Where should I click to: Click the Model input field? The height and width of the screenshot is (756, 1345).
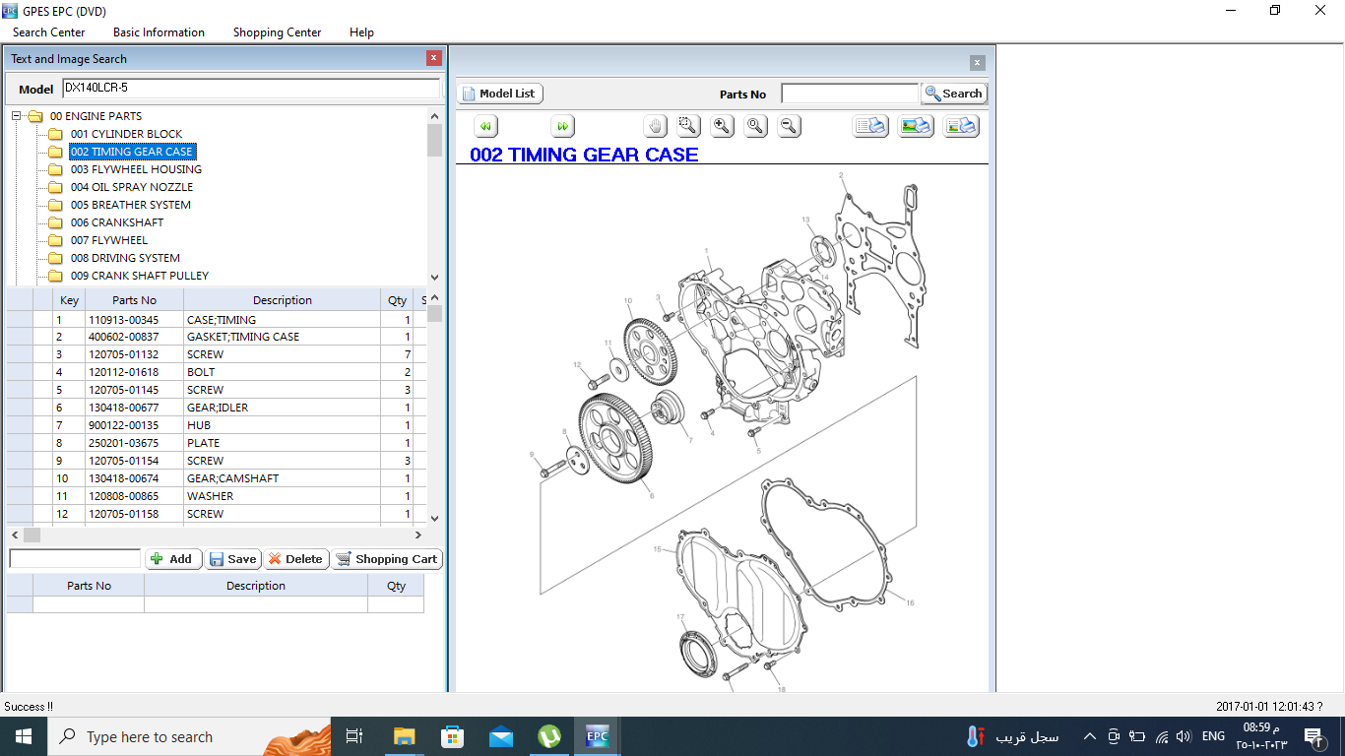point(251,89)
